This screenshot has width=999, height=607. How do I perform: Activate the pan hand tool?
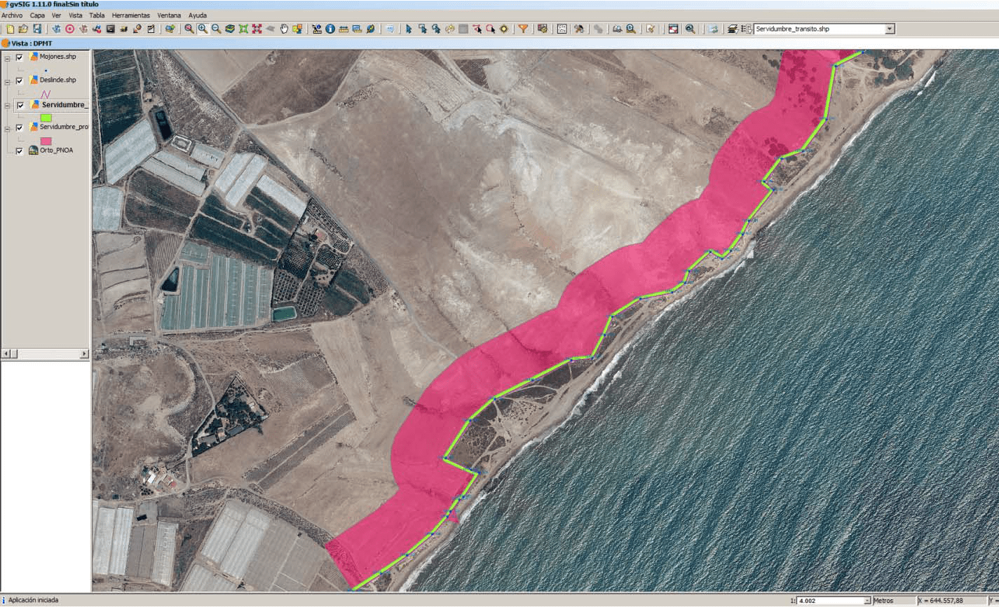point(284,29)
